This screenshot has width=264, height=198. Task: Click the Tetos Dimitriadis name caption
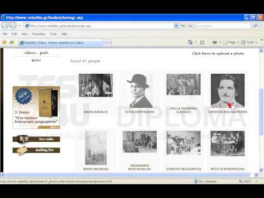140,112
